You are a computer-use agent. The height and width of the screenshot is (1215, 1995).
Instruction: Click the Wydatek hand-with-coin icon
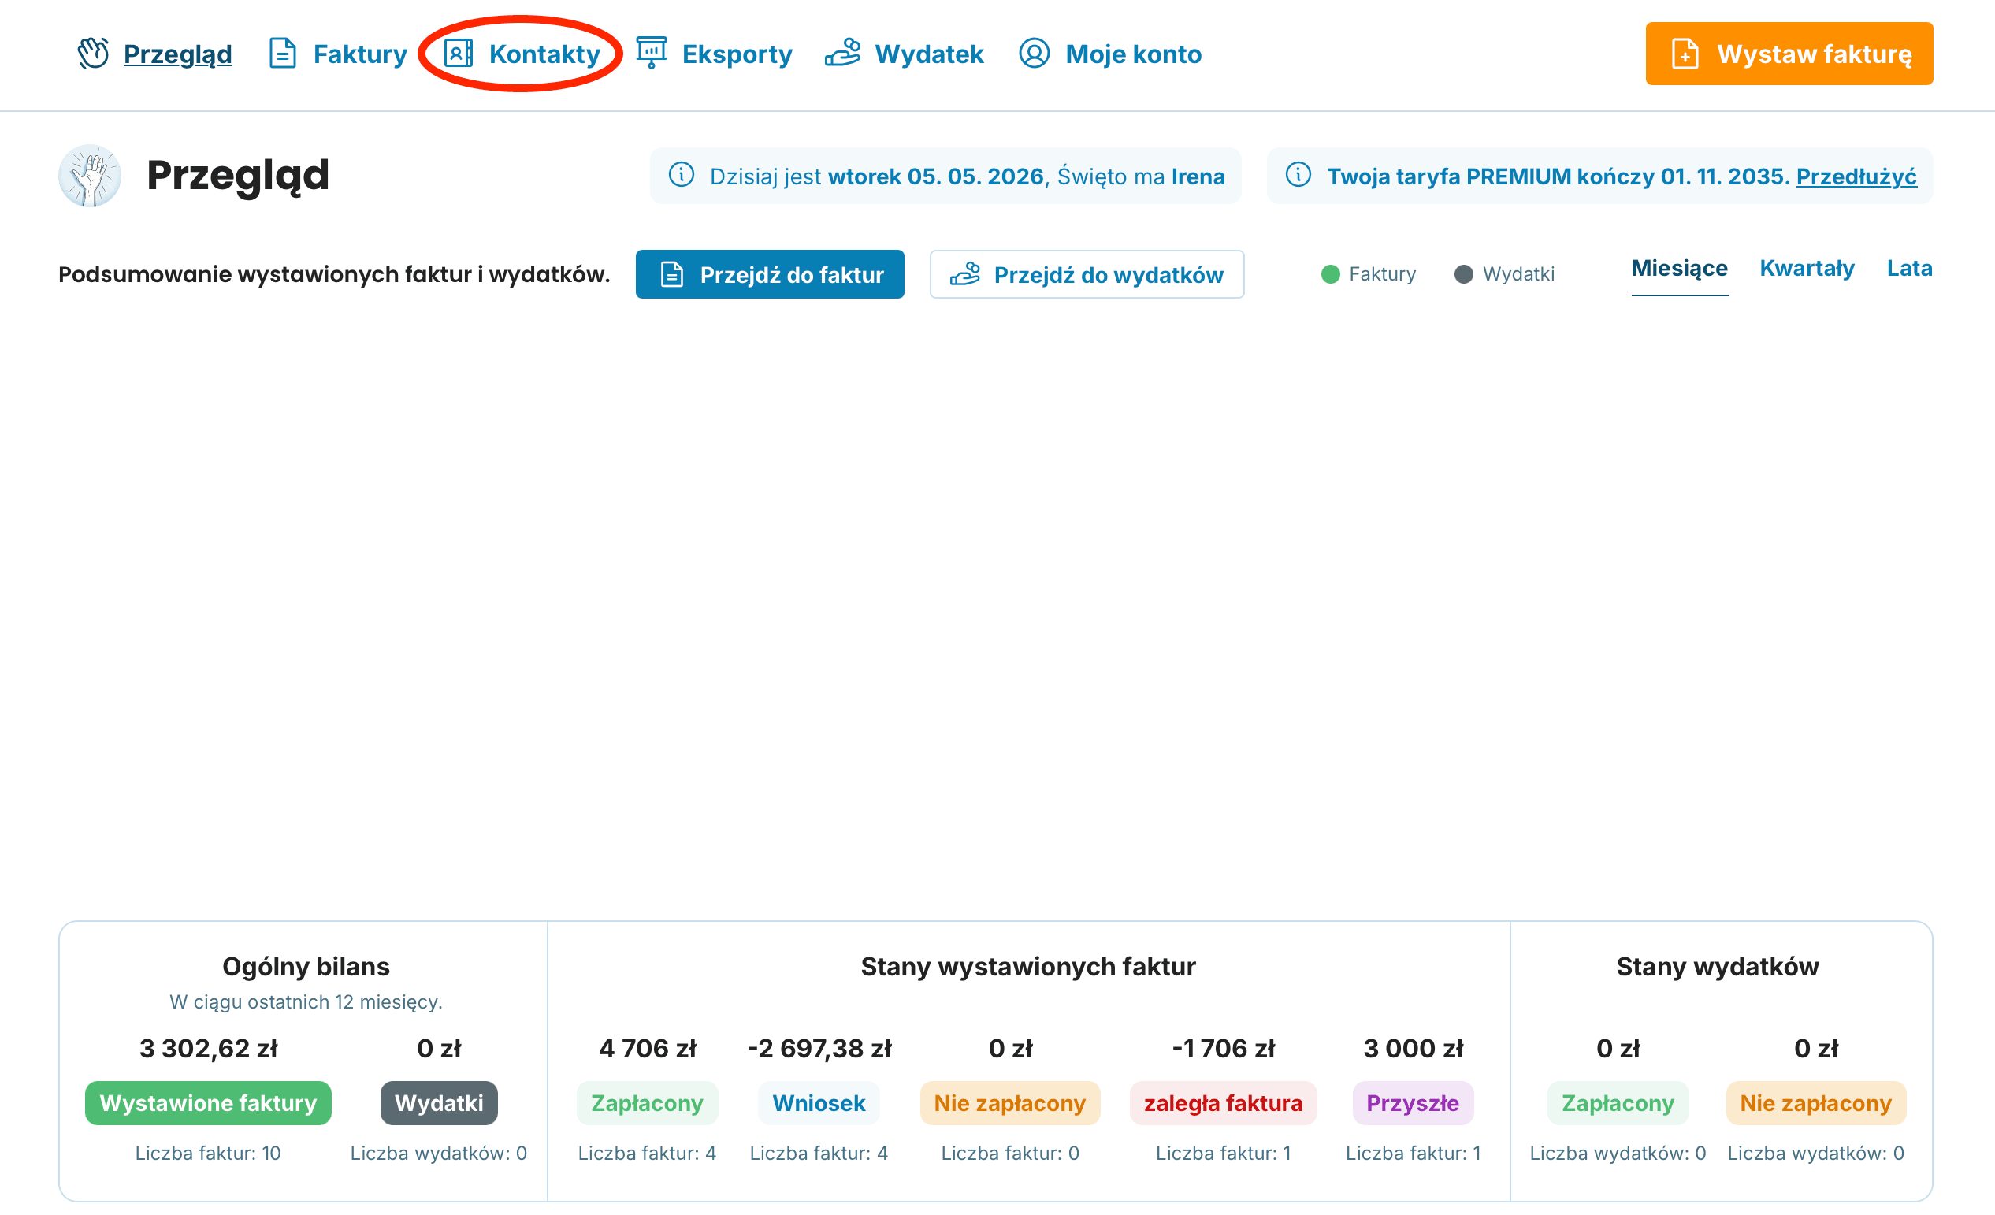pyautogui.click(x=843, y=54)
